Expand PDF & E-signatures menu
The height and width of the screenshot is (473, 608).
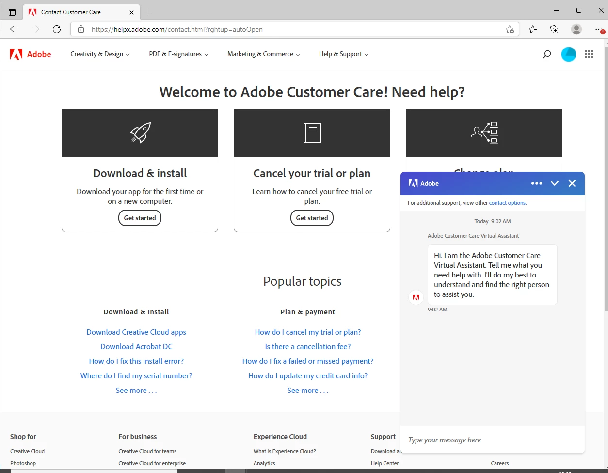point(179,54)
